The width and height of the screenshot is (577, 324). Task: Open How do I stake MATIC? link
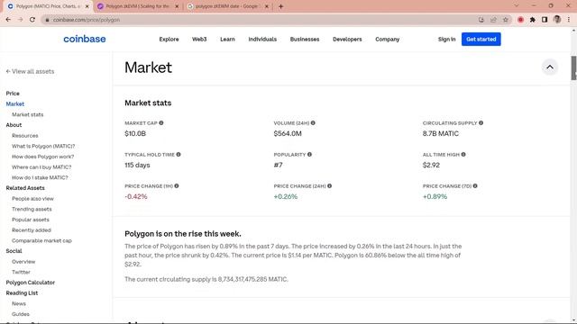pyautogui.click(x=40, y=177)
